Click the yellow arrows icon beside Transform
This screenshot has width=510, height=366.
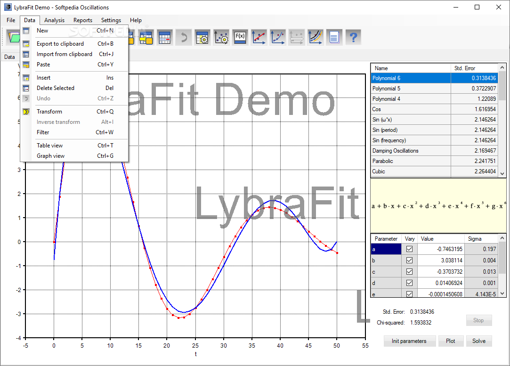click(26, 112)
